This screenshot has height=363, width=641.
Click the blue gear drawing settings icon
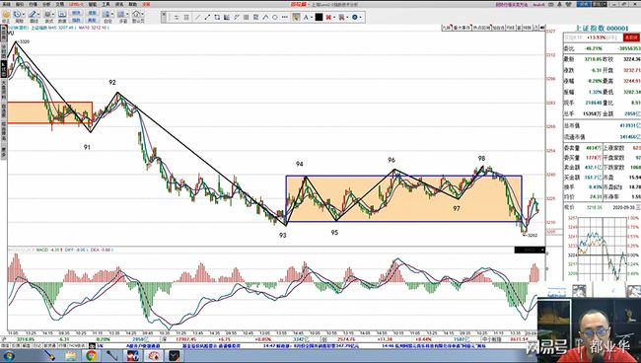click(x=354, y=17)
